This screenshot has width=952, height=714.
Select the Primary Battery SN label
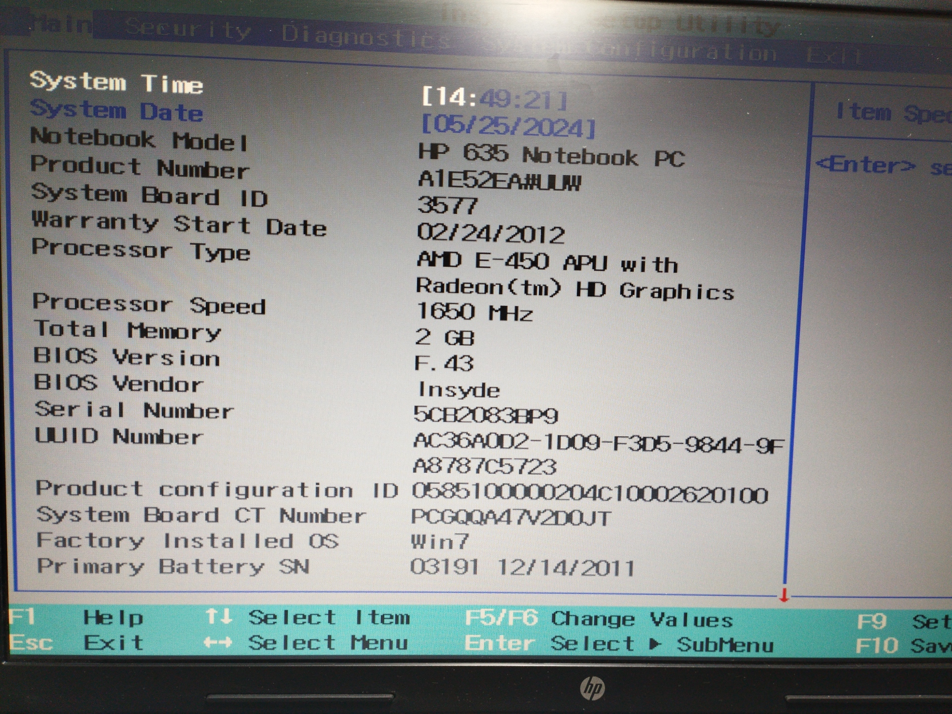coord(173,566)
